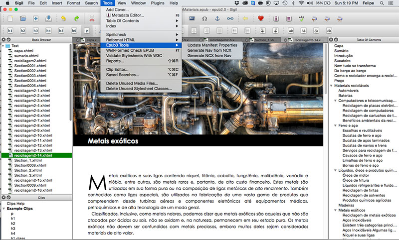Screen dimensions: 399x240
Task: Click the Save download-arrow toolbar icon
Action: tap(48, 18)
